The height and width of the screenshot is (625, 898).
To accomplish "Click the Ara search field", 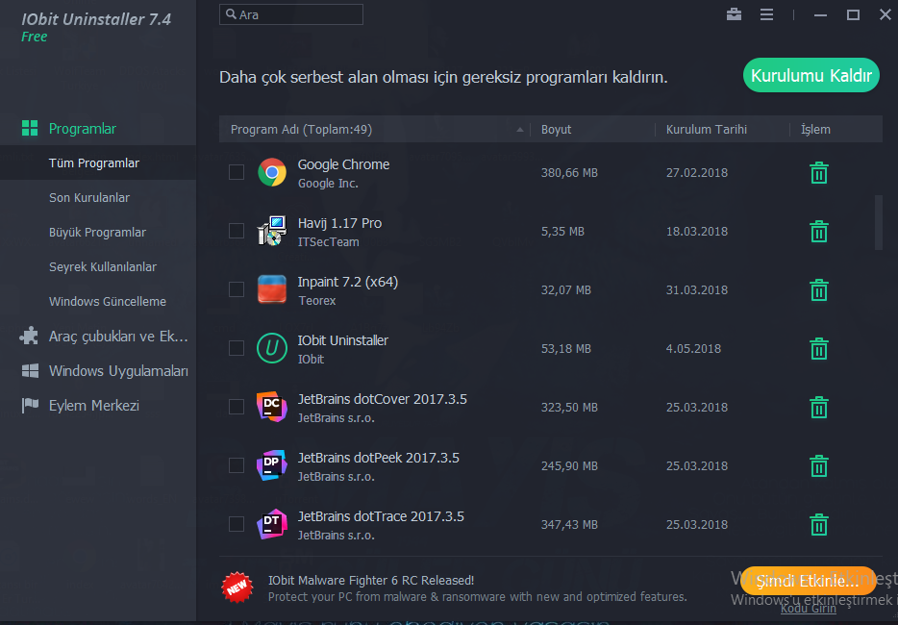I will (291, 14).
